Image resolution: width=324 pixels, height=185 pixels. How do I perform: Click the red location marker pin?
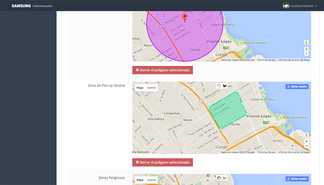(185, 17)
